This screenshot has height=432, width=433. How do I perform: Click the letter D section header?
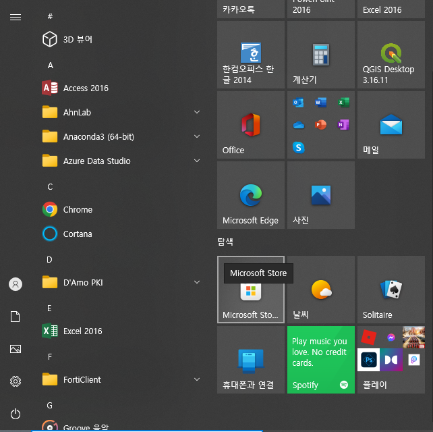pos(49,259)
